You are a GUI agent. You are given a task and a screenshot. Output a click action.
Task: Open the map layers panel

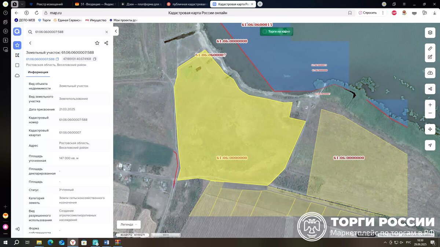(x=430, y=32)
